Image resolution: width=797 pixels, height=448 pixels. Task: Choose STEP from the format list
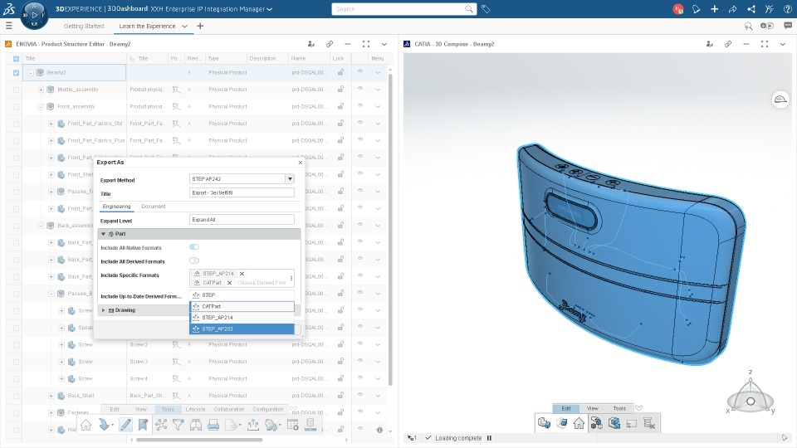tap(242, 295)
